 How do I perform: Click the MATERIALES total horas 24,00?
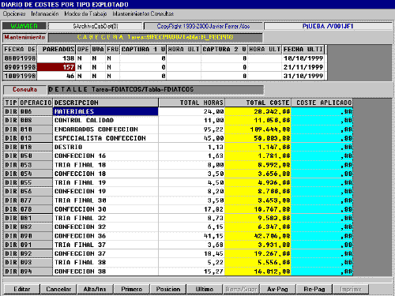(191, 111)
